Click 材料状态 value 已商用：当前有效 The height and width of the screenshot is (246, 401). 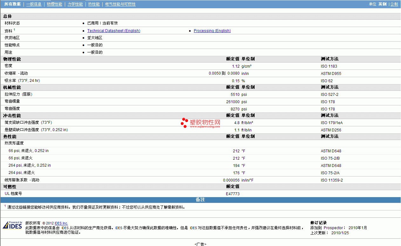point(102,23)
